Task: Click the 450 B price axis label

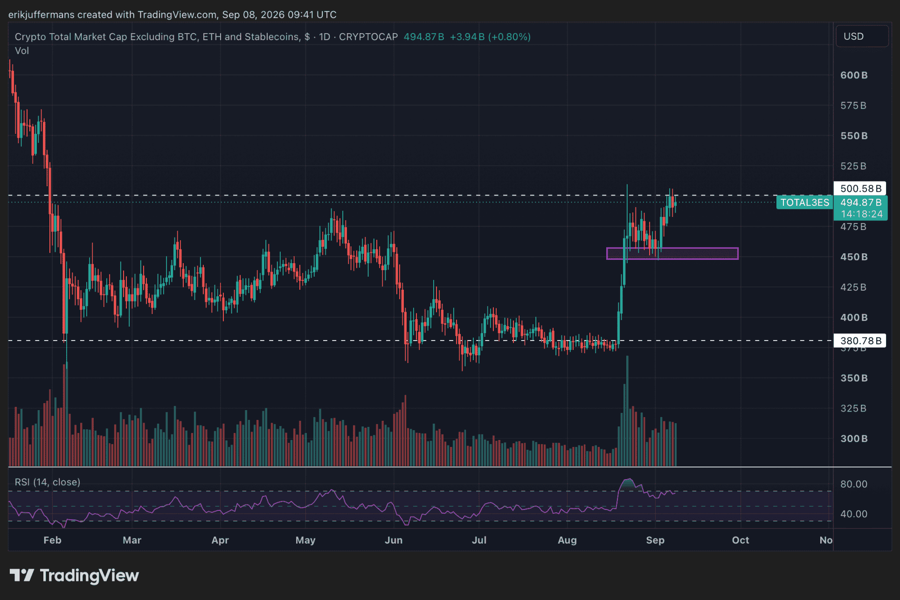Action: click(x=854, y=257)
